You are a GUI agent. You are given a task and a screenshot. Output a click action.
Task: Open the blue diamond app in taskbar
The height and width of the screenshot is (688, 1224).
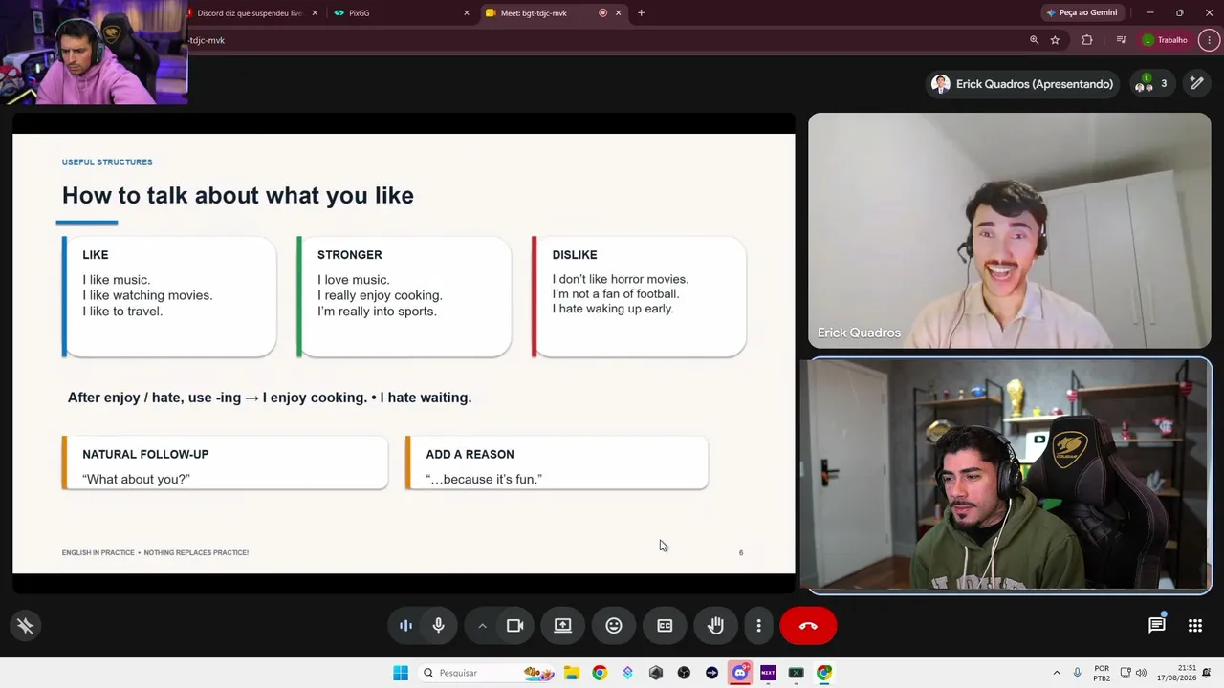click(627, 673)
